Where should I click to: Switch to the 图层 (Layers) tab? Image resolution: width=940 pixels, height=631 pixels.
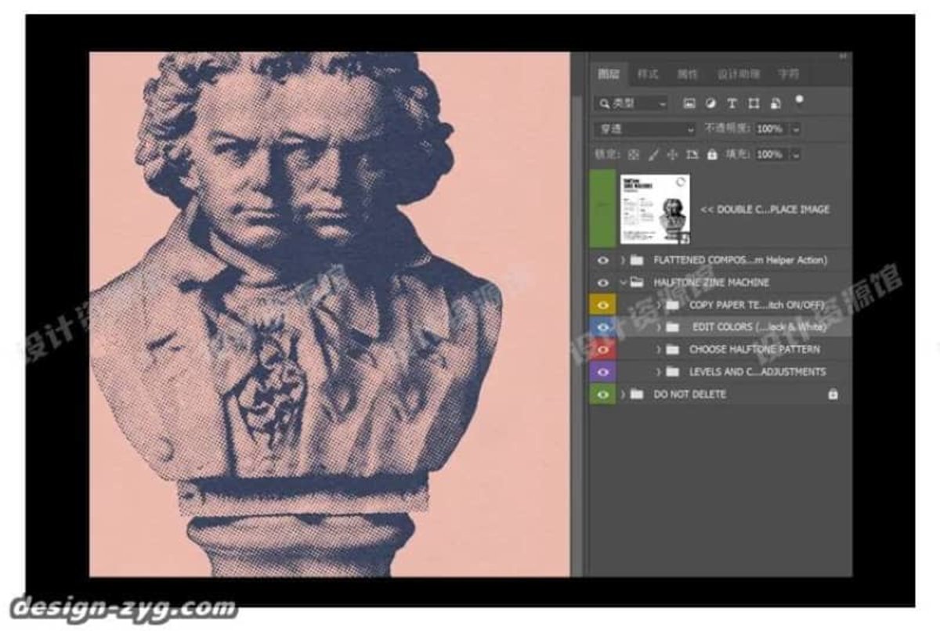(609, 74)
